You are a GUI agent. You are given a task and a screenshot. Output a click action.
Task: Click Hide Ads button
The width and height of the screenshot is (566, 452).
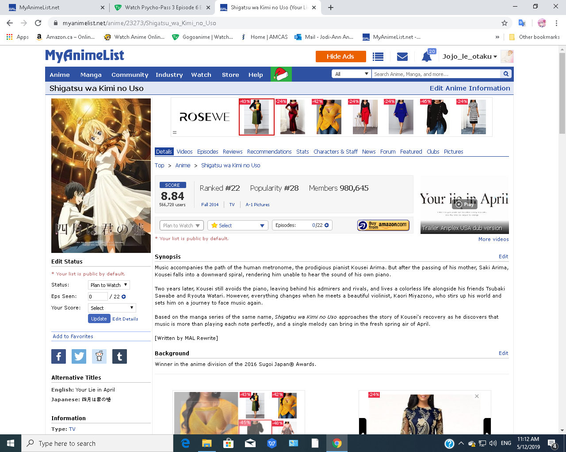[340, 56]
